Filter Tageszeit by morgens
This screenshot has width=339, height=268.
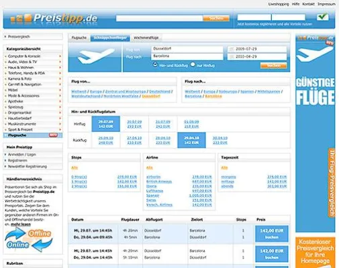228,177
